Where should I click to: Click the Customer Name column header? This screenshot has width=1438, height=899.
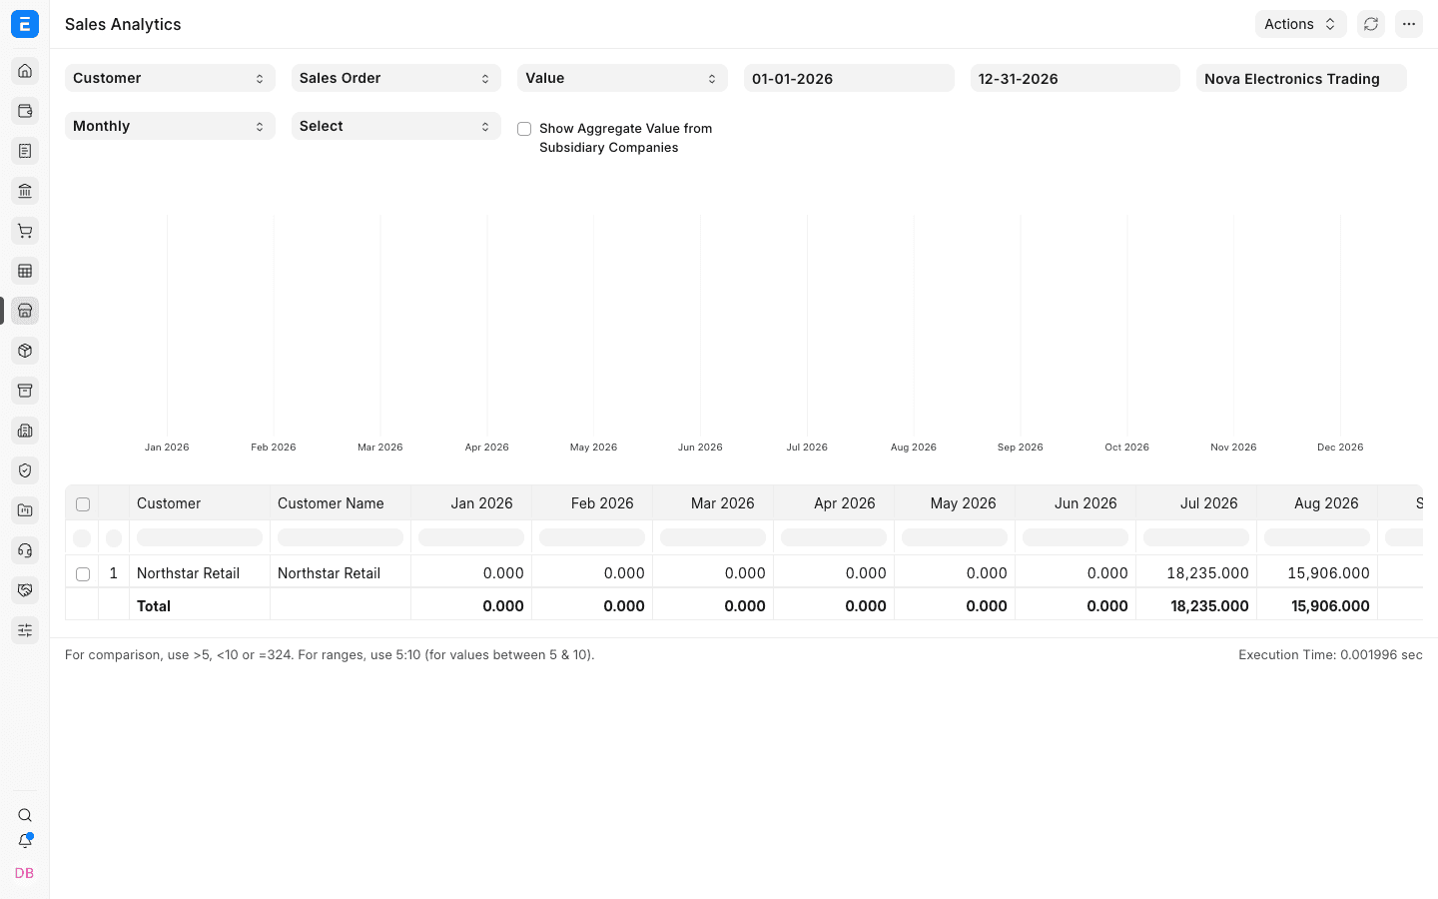341,503
